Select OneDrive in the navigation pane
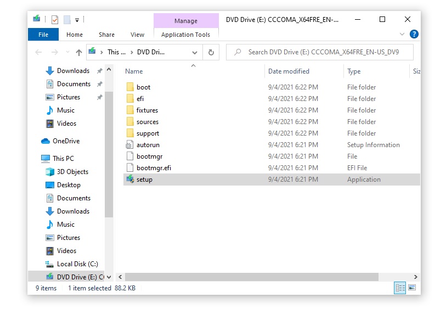Viewport: 446px width, 314px height. click(60, 141)
